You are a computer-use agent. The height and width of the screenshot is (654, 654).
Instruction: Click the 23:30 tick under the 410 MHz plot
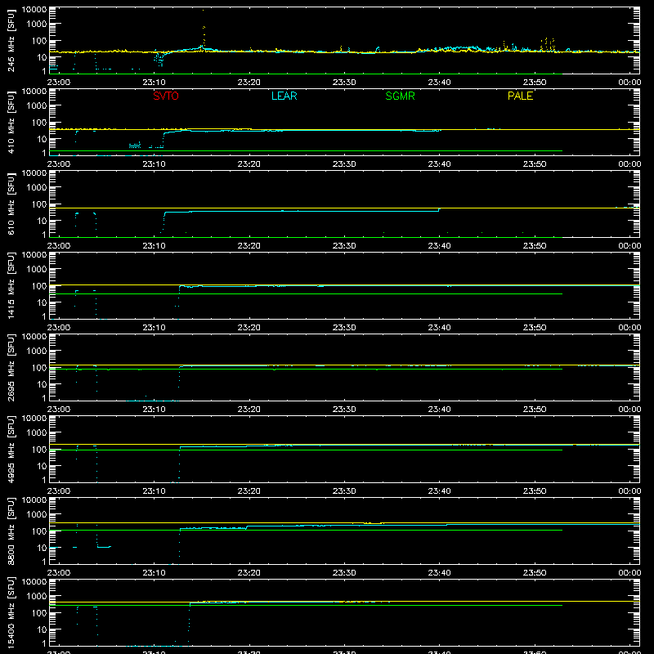click(x=344, y=164)
